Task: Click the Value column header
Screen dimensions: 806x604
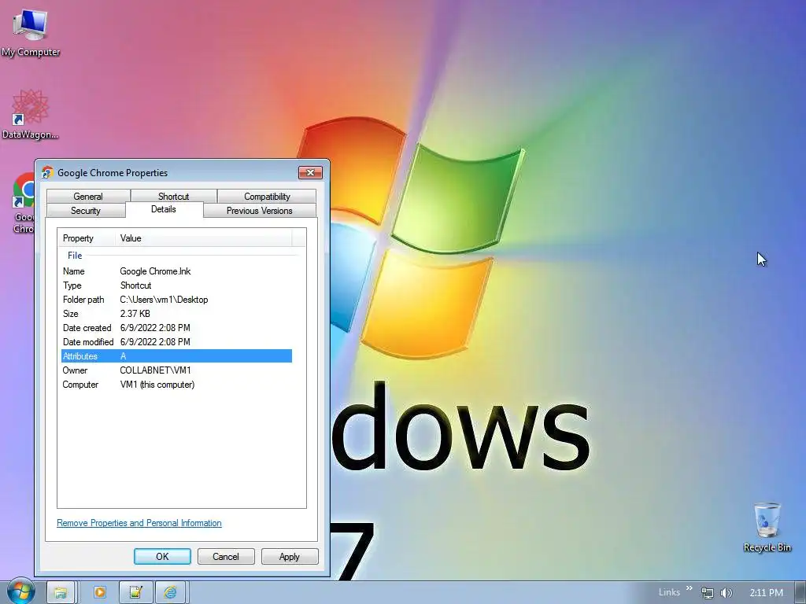Action: 204,238
